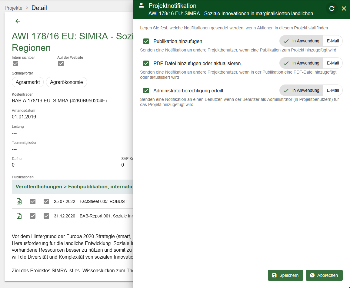This screenshot has height=288, width=350.
Task: Toggle Auf der Website checkbox
Action: point(61,64)
